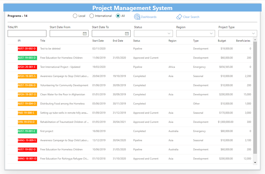The width and height of the screenshot is (265, 174).
Task: Click start date 02/11/2020 cell
Action: point(99,49)
